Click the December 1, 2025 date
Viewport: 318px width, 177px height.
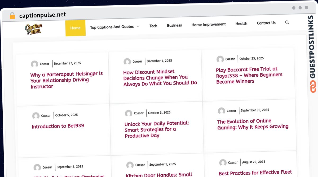pos(159,61)
